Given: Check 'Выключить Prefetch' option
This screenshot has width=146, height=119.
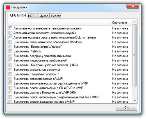Looking at the screenshot, I should (x=10, y=51).
